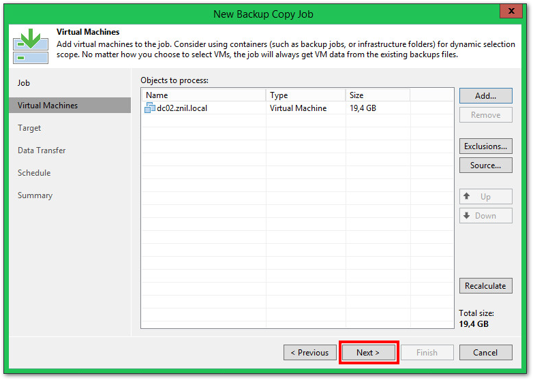Screen dimensions: 533x380
Task: Open the Job step in sidebar
Action: [x=24, y=83]
